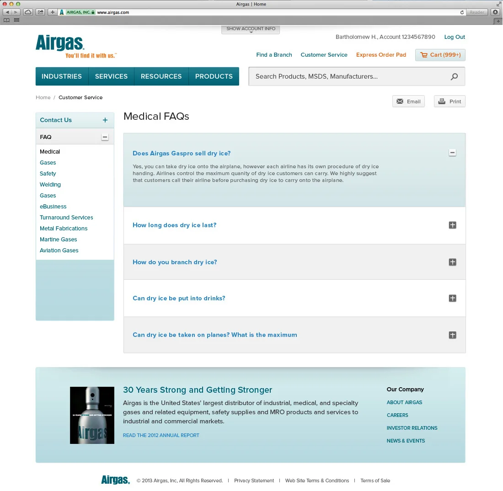Open READ THE 2012 ANNUAL REPORT link

[161, 435]
